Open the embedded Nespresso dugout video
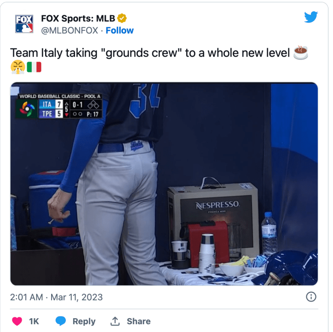This screenshot has width=333, height=332. [x=164, y=184]
